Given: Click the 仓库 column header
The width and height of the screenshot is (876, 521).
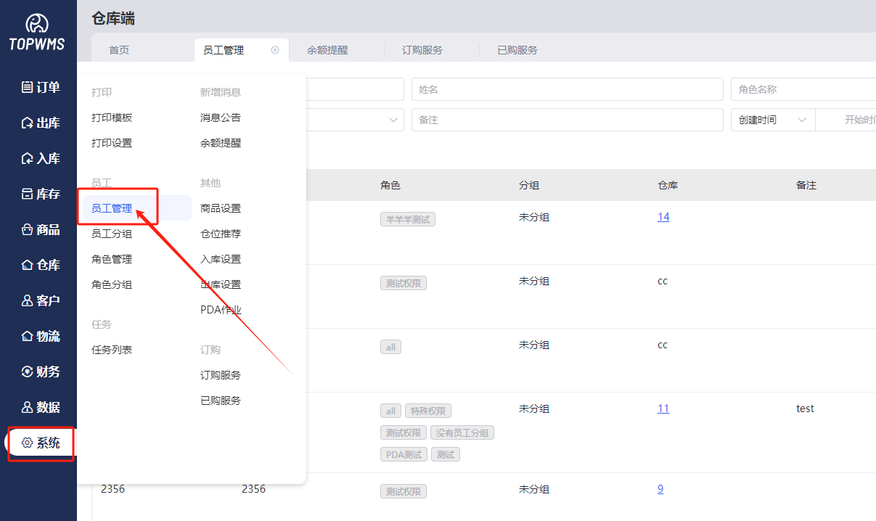Looking at the screenshot, I should point(668,185).
